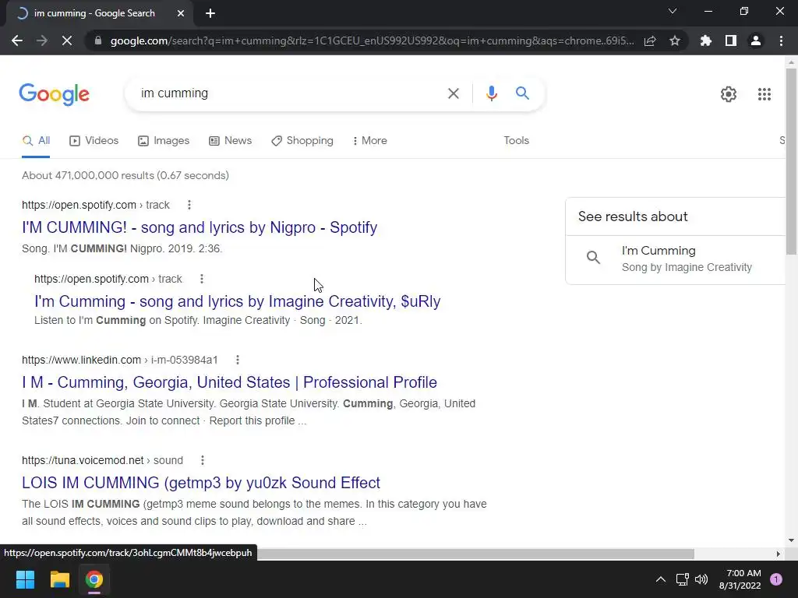Toggle the Chrome side panel icon
Viewport: 798px width, 598px height.
(x=731, y=40)
